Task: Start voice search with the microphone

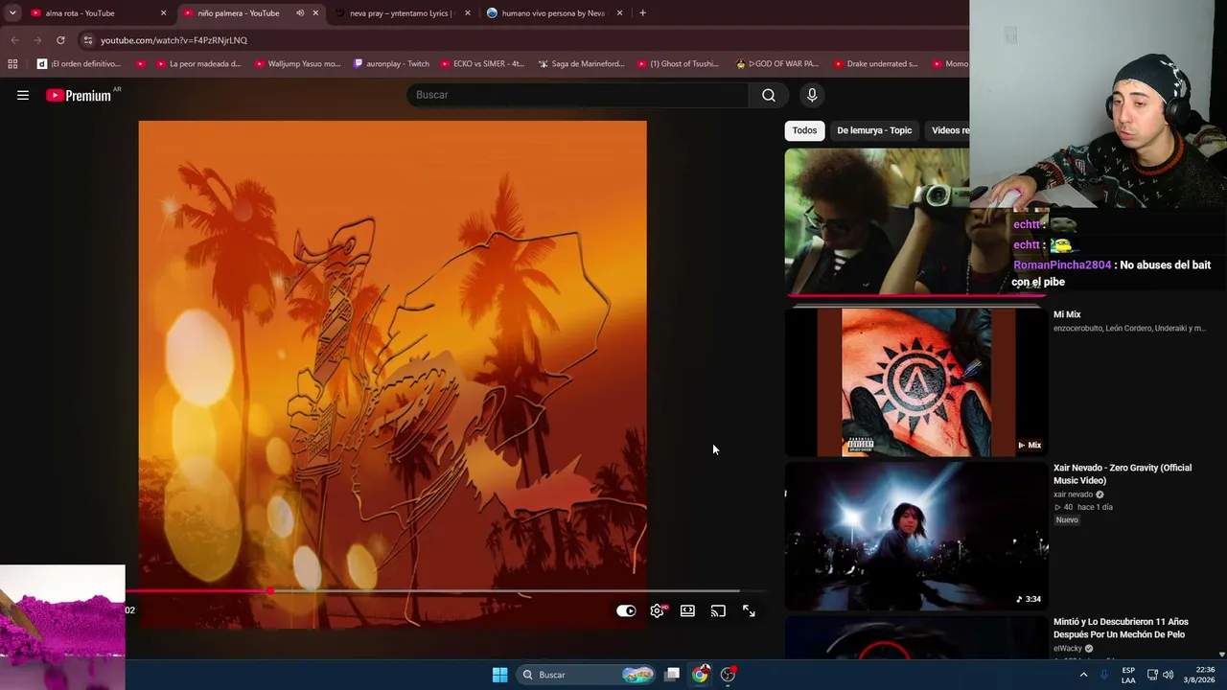Action: tap(812, 95)
